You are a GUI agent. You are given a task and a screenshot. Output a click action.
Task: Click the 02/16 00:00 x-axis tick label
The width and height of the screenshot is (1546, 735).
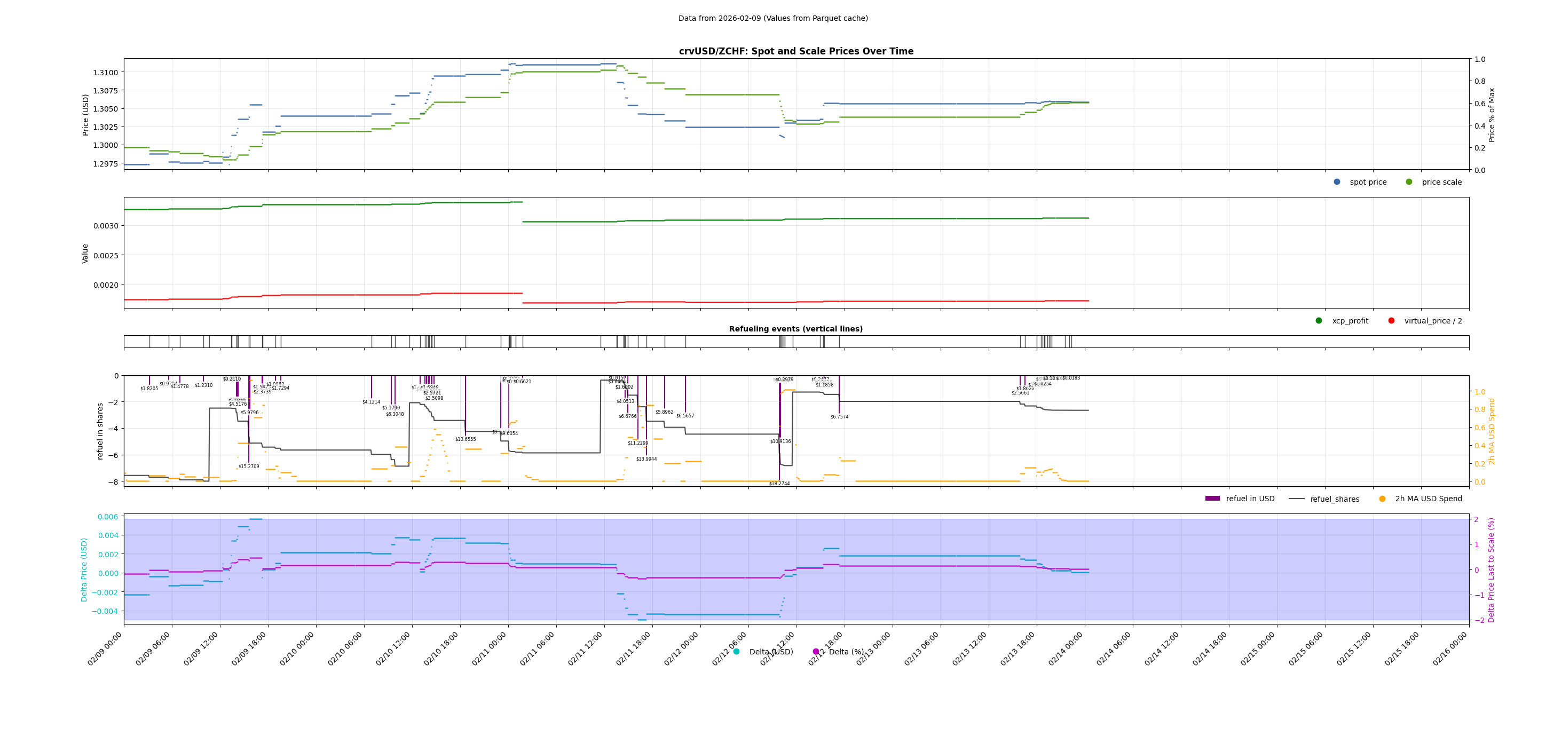1450,649
